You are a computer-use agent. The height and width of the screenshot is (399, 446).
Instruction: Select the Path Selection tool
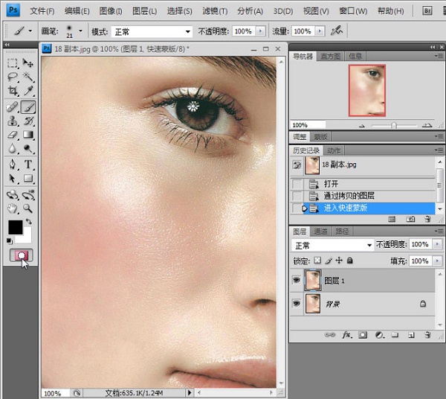tap(12, 179)
